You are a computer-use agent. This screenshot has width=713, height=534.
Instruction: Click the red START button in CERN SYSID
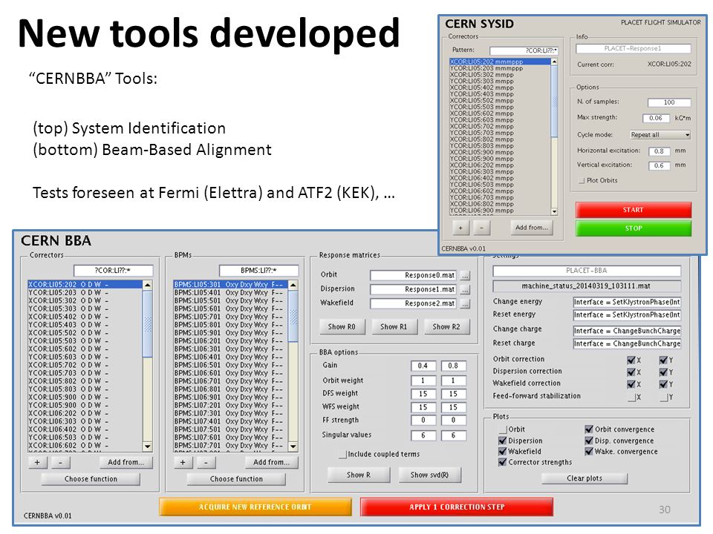tap(633, 210)
